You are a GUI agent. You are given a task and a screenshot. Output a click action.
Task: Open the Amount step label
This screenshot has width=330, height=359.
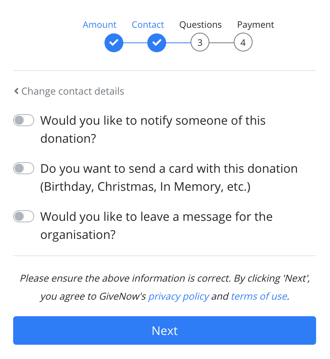point(100,24)
